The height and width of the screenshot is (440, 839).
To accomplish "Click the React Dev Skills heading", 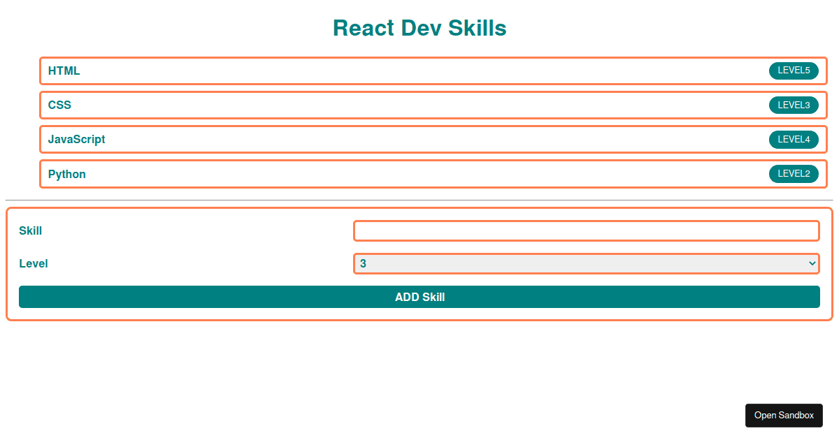I will tap(419, 28).
